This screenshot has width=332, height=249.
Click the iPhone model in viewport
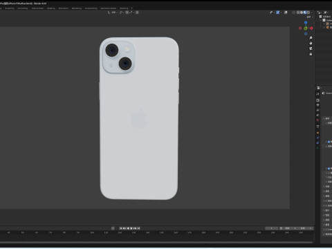(x=139, y=118)
